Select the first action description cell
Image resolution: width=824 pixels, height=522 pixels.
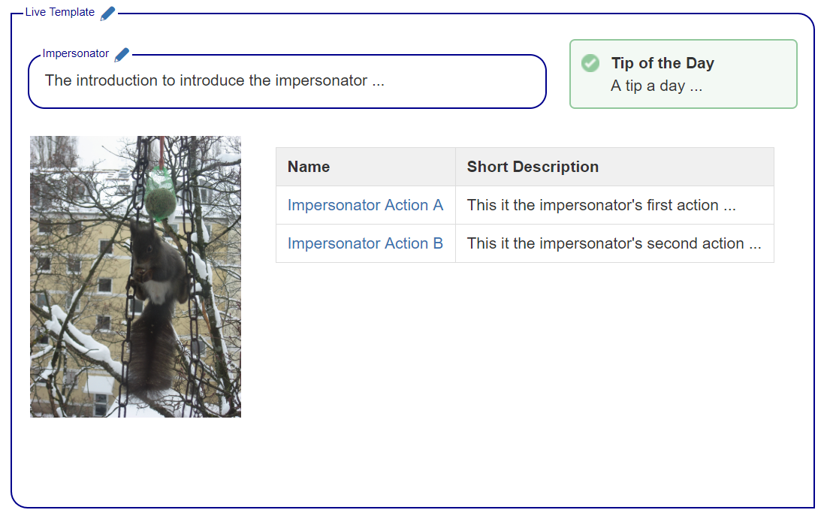tap(601, 205)
